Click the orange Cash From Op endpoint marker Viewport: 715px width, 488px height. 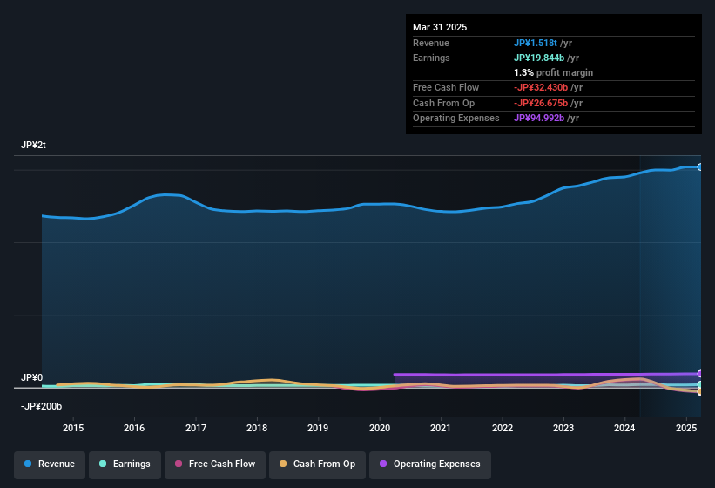[700, 391]
